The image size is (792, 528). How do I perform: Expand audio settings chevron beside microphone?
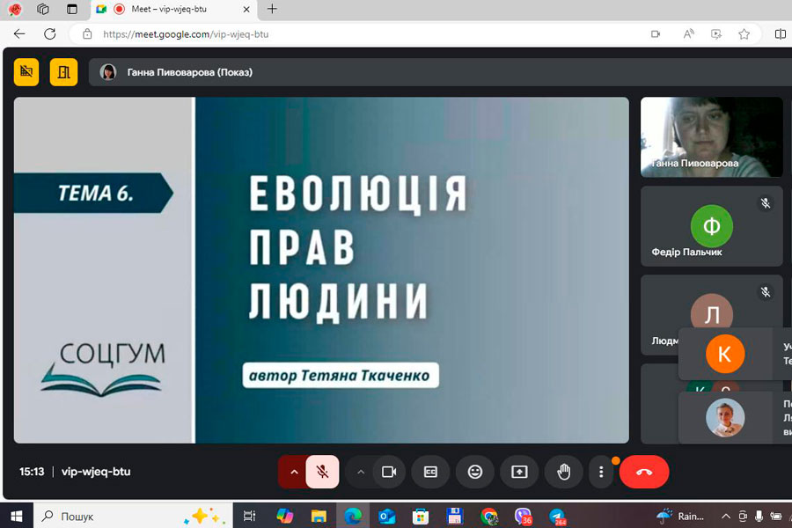click(294, 472)
